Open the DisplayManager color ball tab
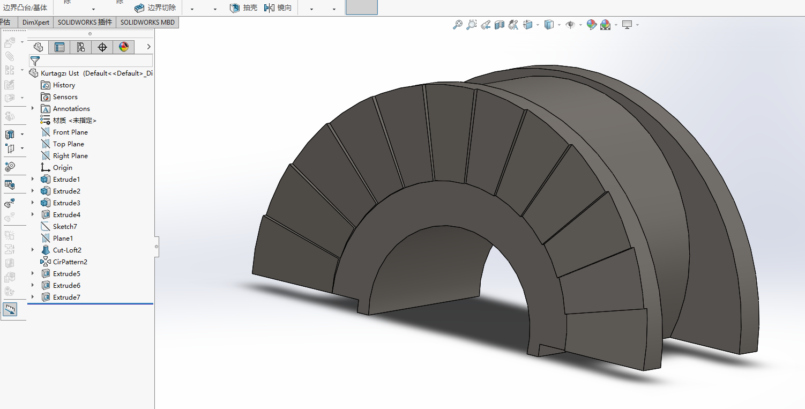The height and width of the screenshot is (409, 805). [123, 47]
